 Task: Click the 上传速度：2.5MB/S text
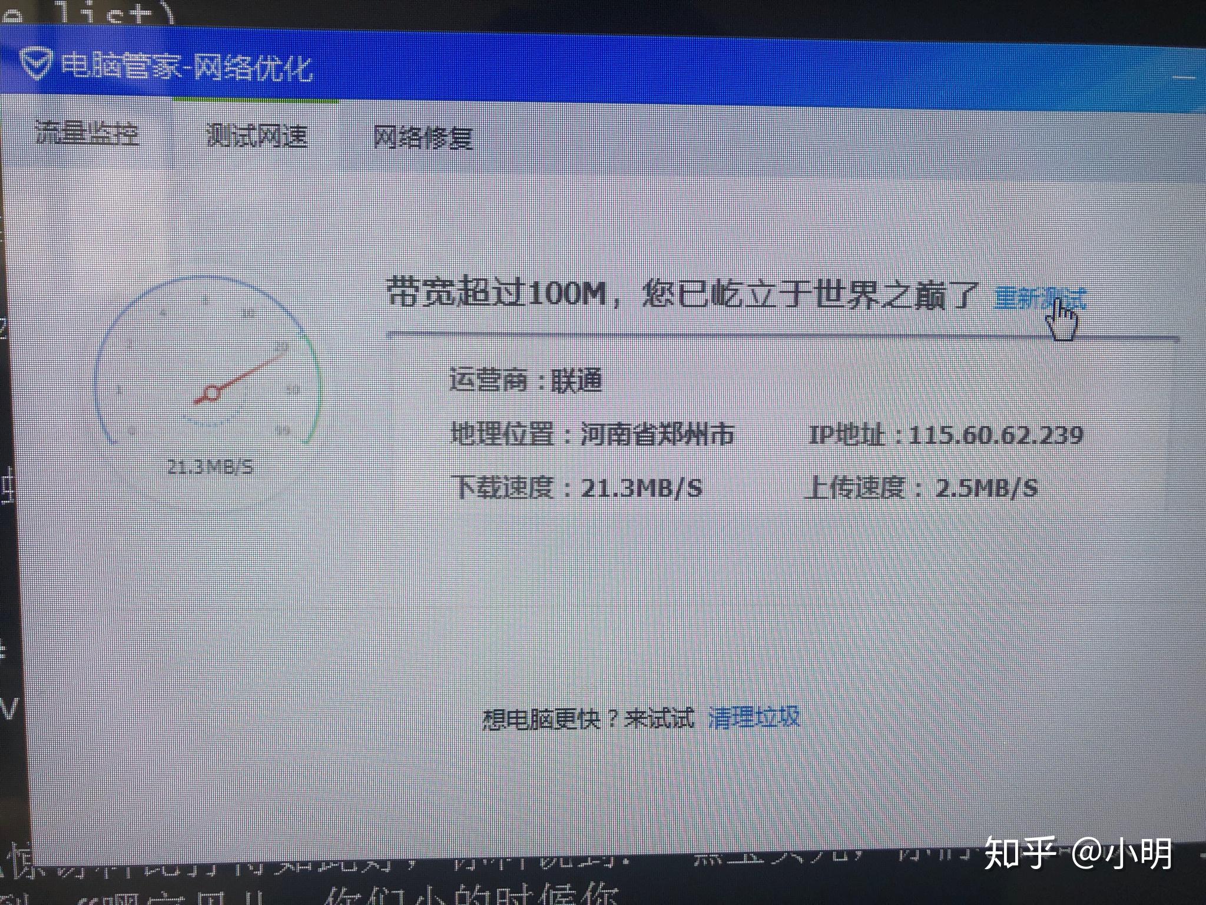click(x=922, y=488)
